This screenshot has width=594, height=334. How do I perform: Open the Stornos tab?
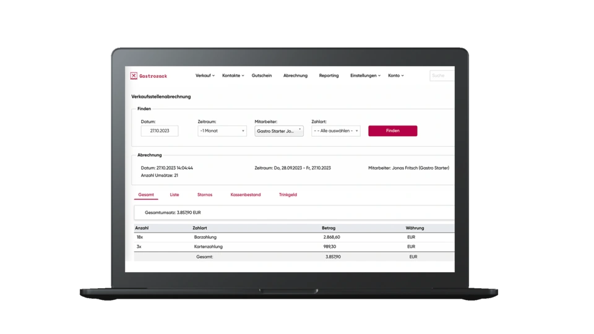click(204, 195)
